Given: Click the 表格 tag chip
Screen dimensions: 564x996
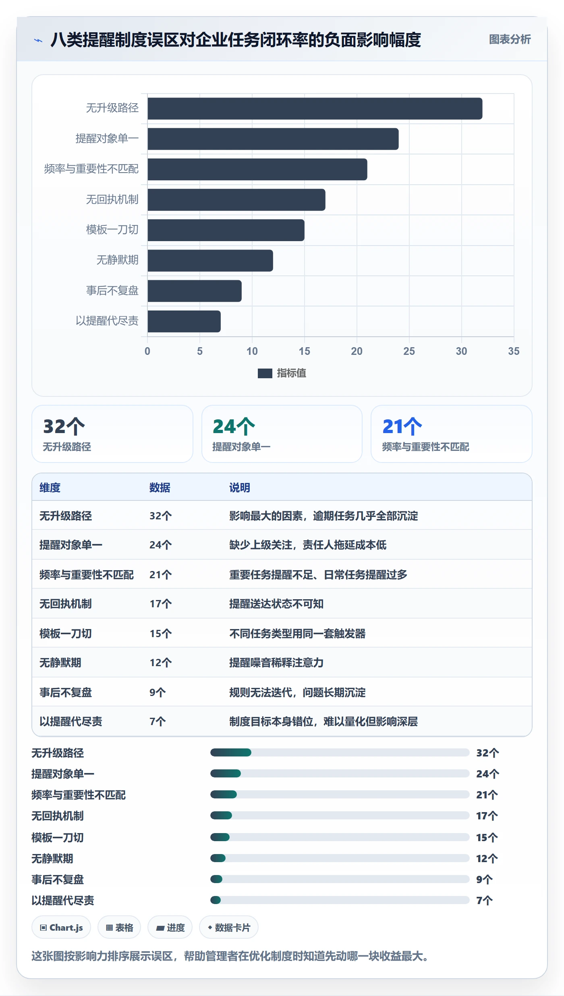Looking at the screenshot, I should (119, 927).
